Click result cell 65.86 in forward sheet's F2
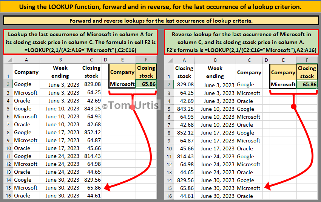This screenshot has height=202, width=321. pyautogui.click(x=146, y=84)
